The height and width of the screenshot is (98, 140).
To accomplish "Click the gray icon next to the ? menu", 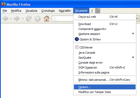I will coord(98,11).
